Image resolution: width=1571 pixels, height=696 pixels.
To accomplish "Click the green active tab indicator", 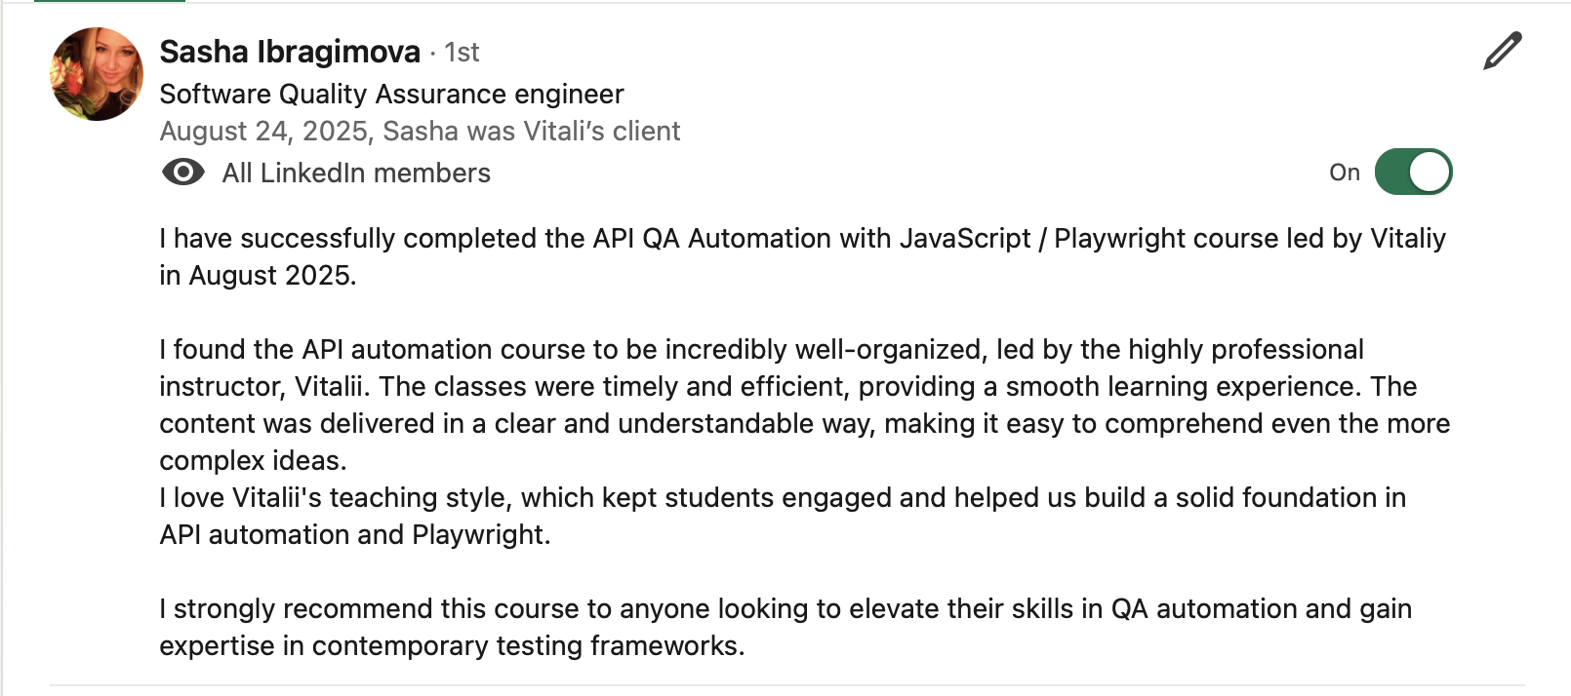I will coord(109,1).
